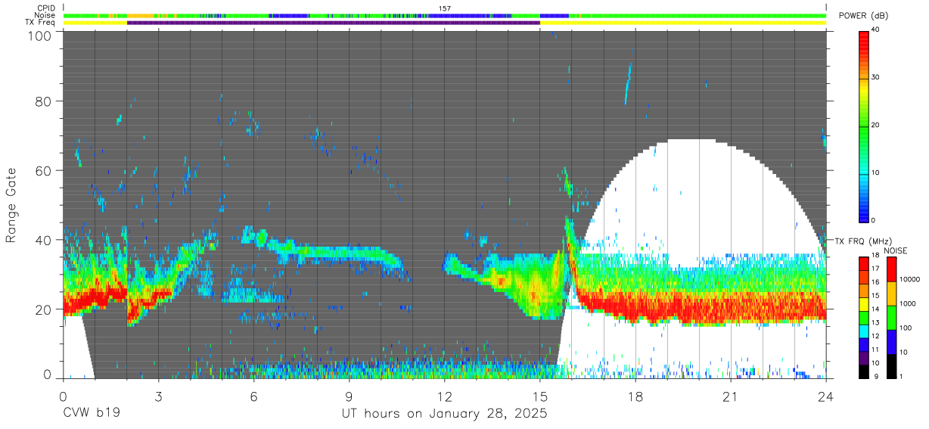The width and height of the screenshot is (929, 429).
Task: Click the purple segment of the TX Freq strip
Action: point(333,23)
